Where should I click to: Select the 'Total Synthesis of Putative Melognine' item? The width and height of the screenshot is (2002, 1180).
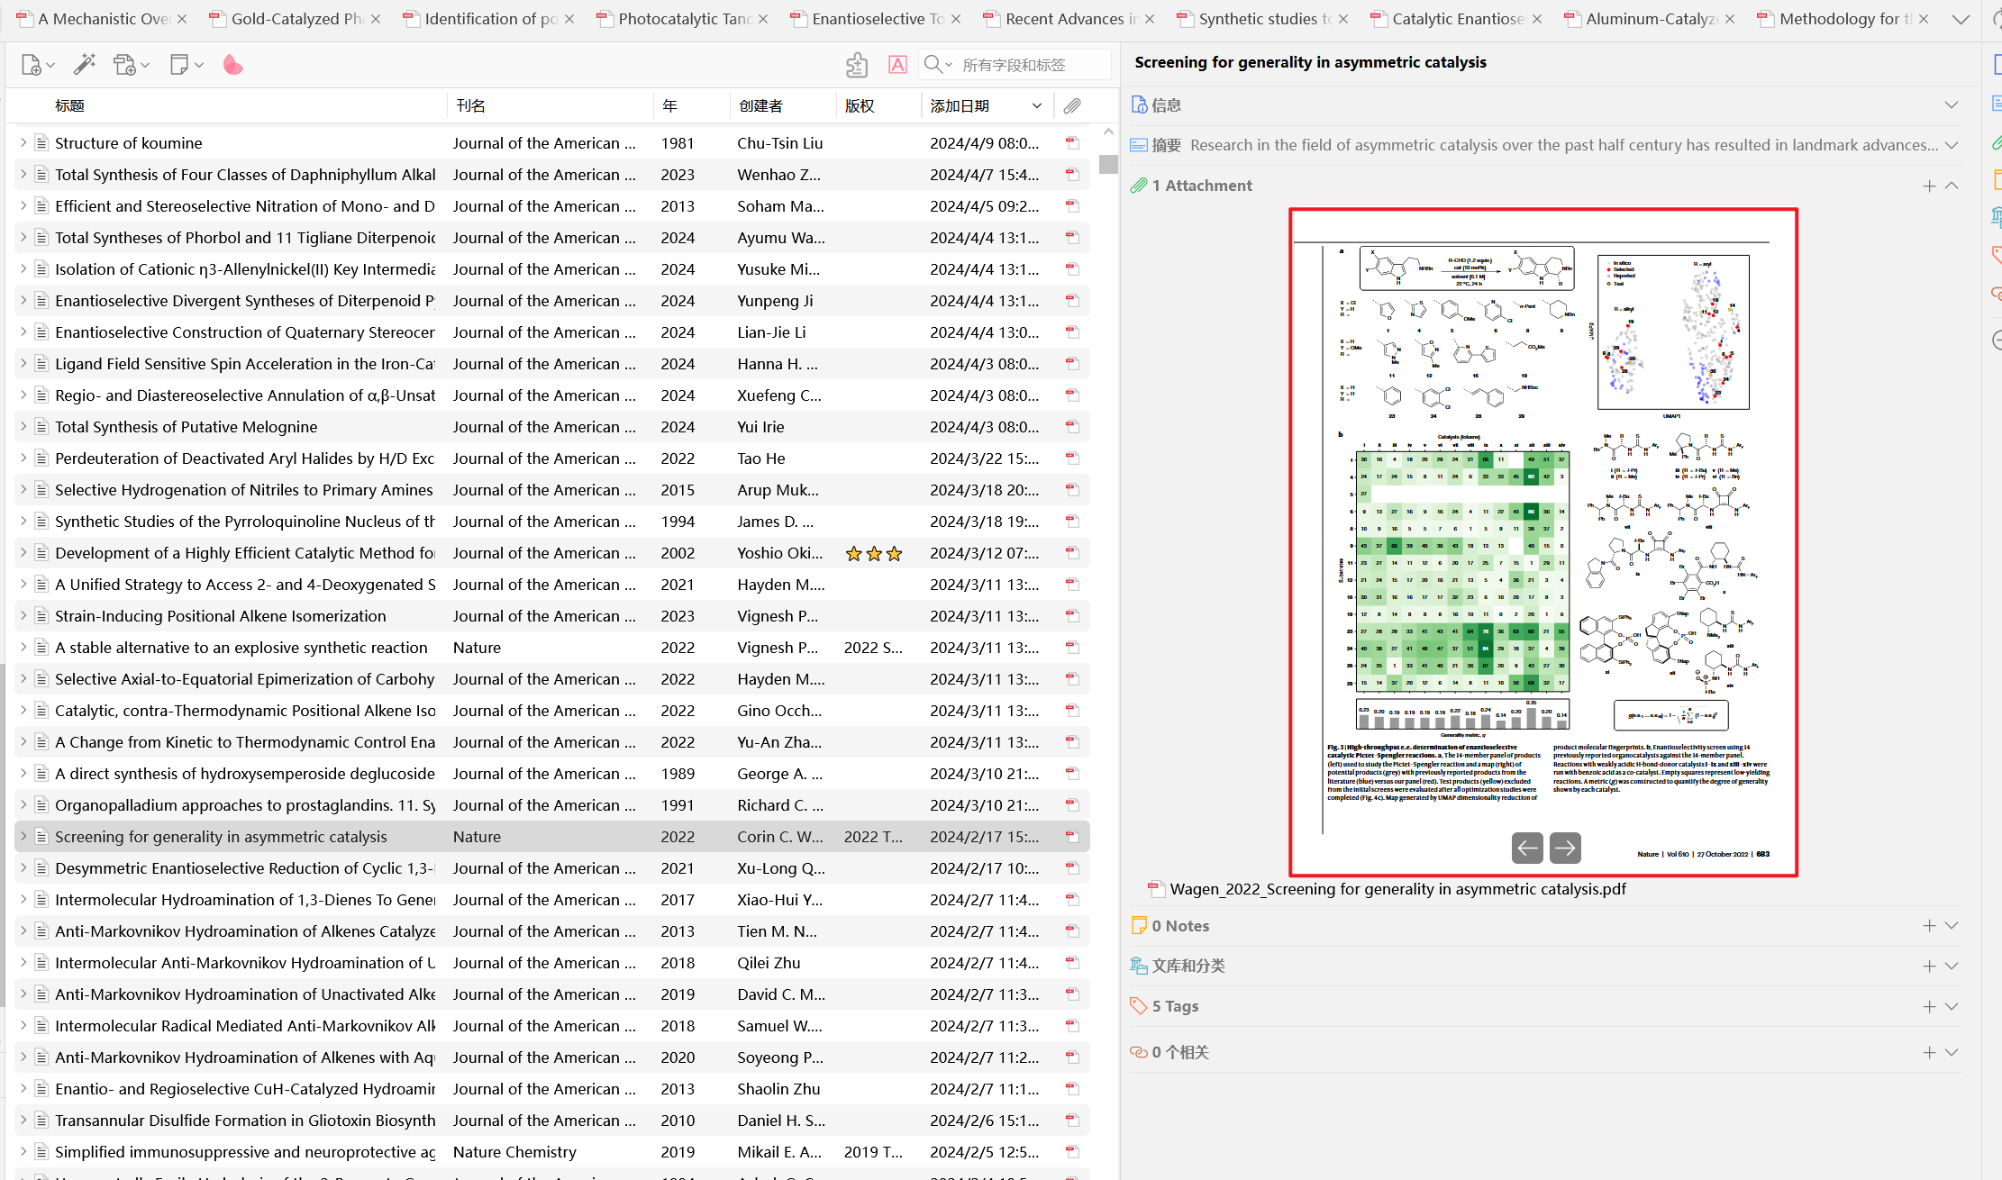pyautogui.click(x=186, y=427)
